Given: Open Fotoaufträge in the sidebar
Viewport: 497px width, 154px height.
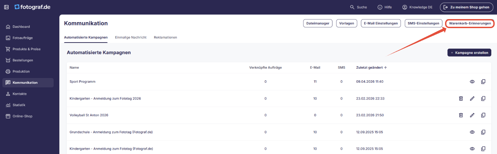Looking at the screenshot, I should click(28, 38).
